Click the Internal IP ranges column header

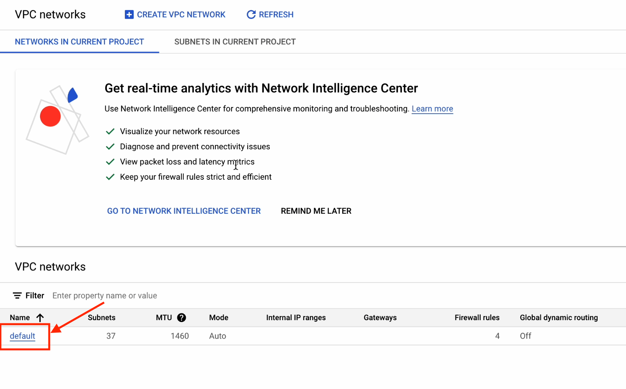296,318
